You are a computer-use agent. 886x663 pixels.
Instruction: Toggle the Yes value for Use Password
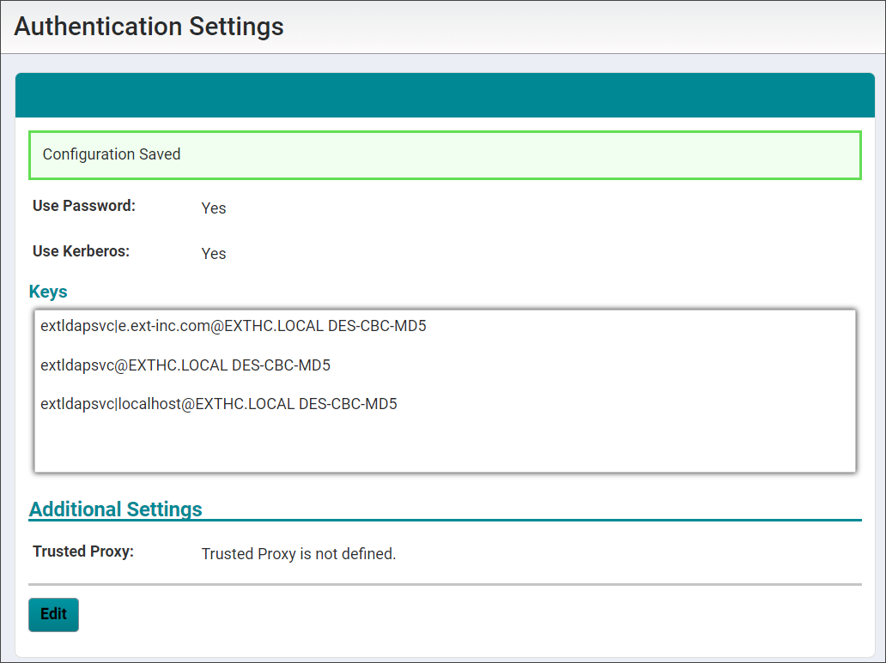(213, 208)
